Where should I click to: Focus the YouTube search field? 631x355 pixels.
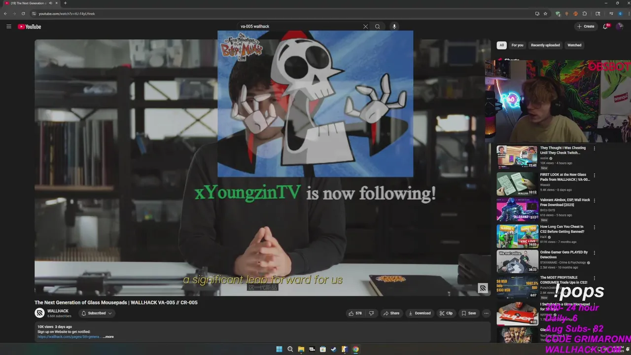[x=300, y=27]
